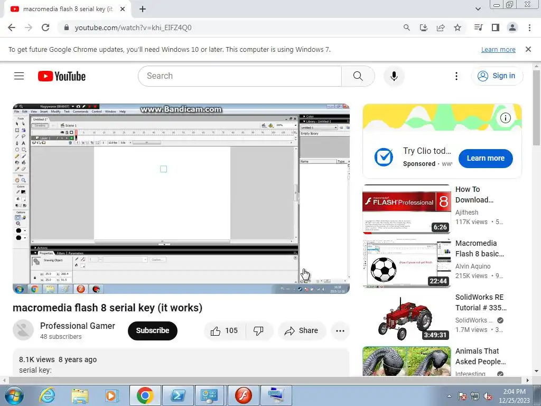This screenshot has height=406, width=541.
Task: Open How To Download Flash 8 thumbnail
Action: pos(406,209)
